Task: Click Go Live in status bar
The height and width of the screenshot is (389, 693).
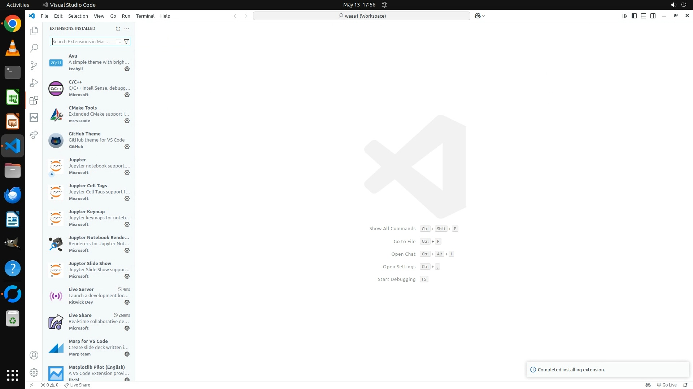Action: pos(667,385)
